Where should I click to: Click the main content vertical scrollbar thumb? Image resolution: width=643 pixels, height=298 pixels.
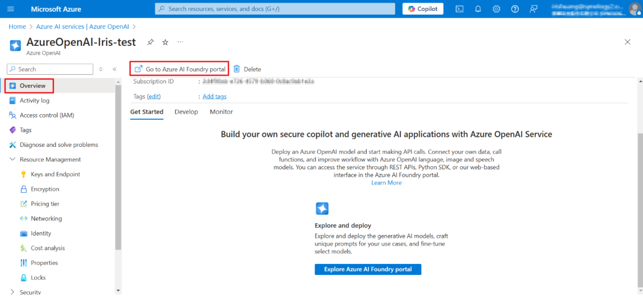(641, 210)
